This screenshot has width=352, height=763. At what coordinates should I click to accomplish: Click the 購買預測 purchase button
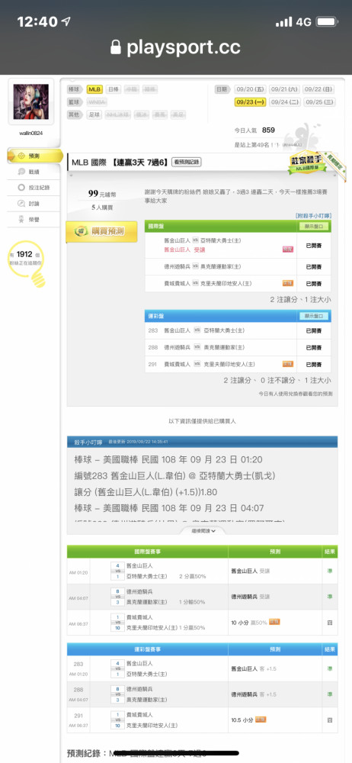(101, 232)
